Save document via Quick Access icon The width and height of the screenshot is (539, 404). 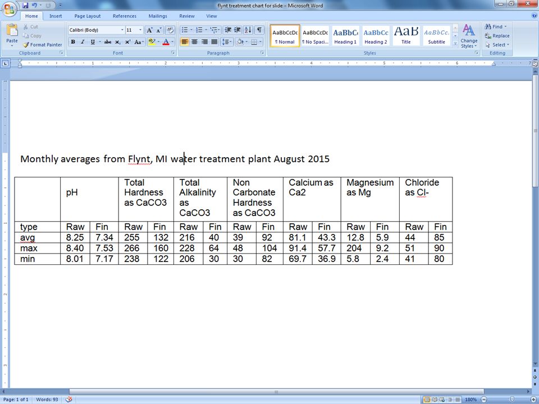(25, 5)
